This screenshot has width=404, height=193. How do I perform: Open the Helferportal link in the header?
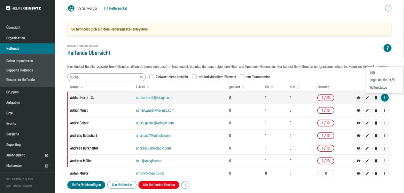115,9
